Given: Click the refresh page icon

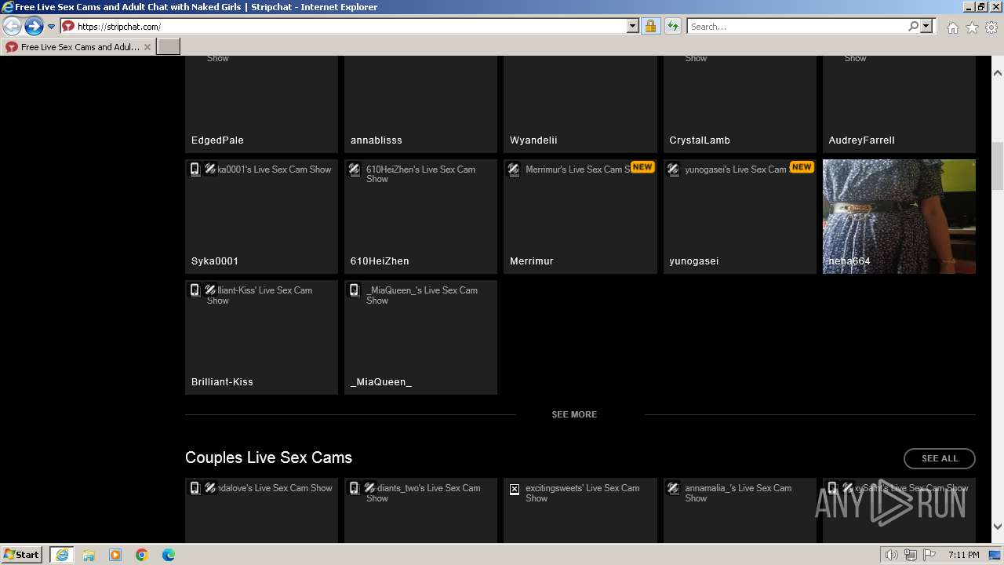Looking at the screenshot, I should click(673, 26).
